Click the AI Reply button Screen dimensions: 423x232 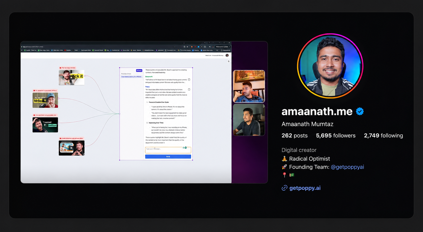pos(139,70)
